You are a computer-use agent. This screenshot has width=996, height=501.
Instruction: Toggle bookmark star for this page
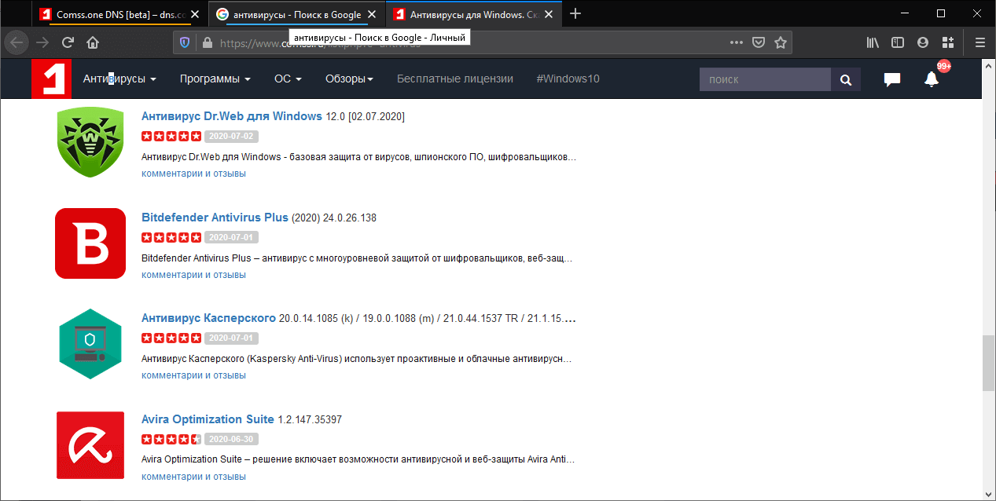tap(781, 43)
